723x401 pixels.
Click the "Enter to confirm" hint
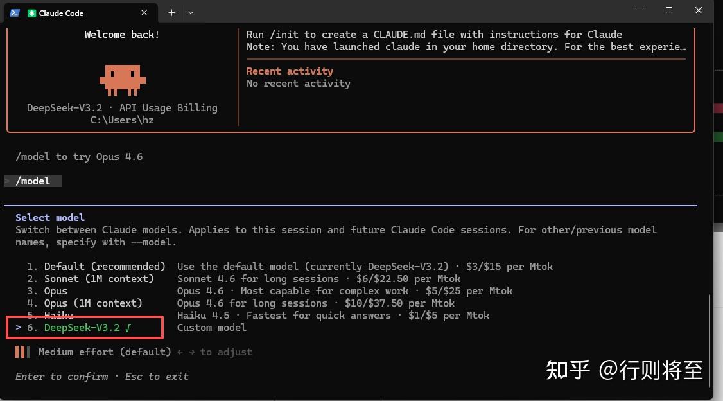62,377
